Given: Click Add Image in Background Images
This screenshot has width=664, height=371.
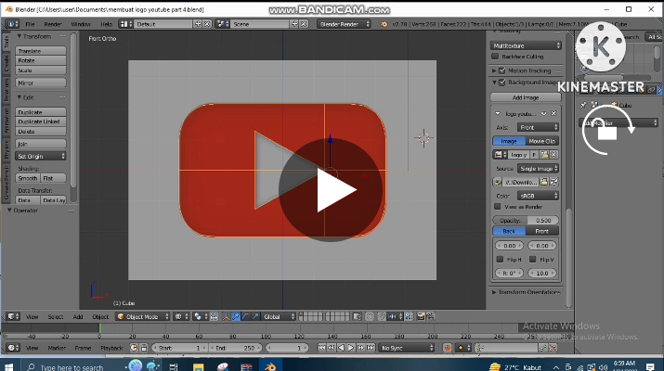Looking at the screenshot, I should [x=526, y=97].
